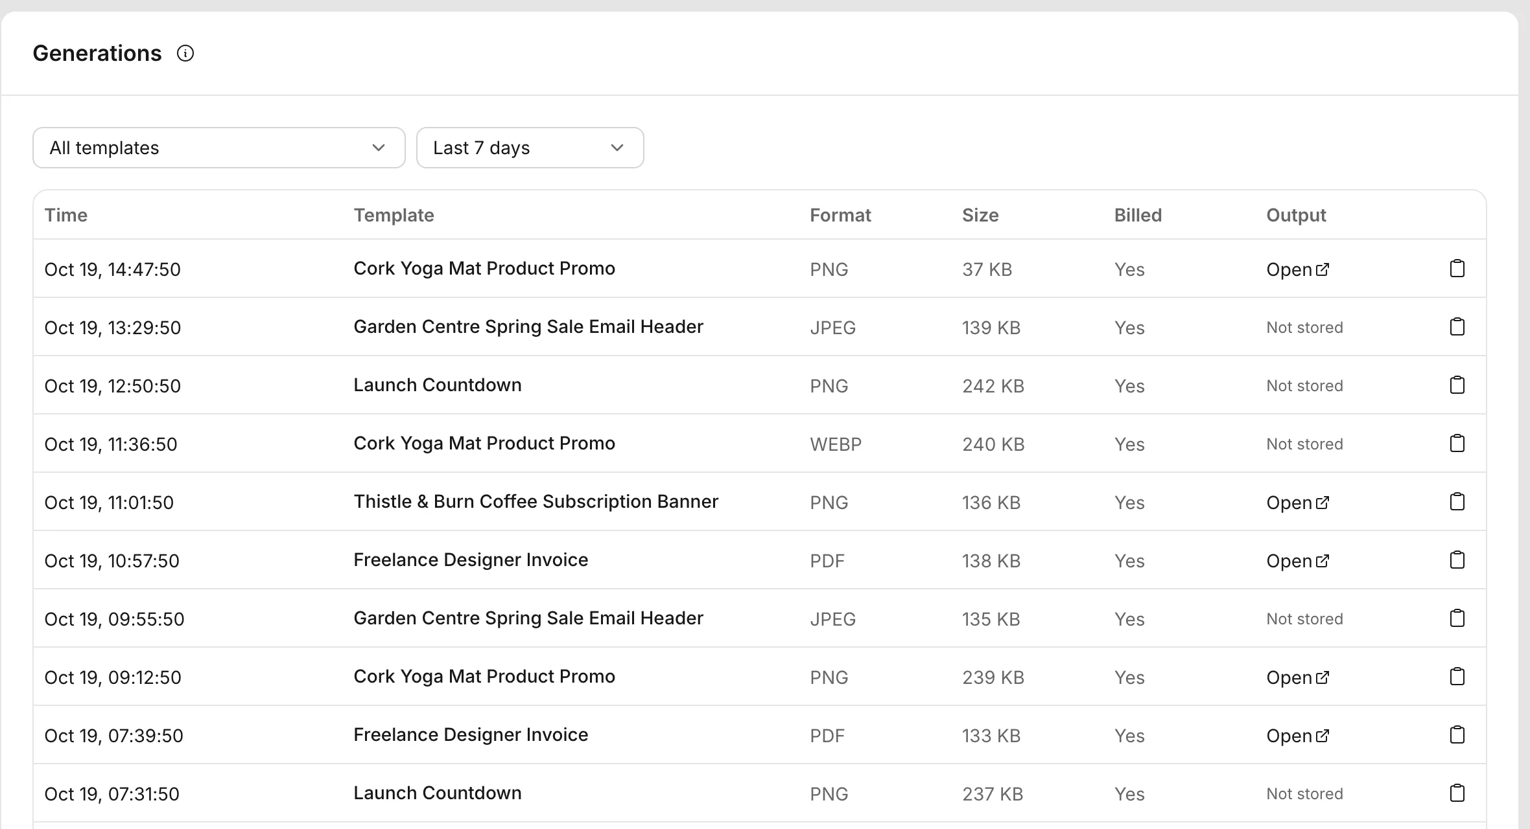This screenshot has width=1530, height=829.
Task: Open output of the 10:57:50 invoice PDF
Action: (1298, 561)
